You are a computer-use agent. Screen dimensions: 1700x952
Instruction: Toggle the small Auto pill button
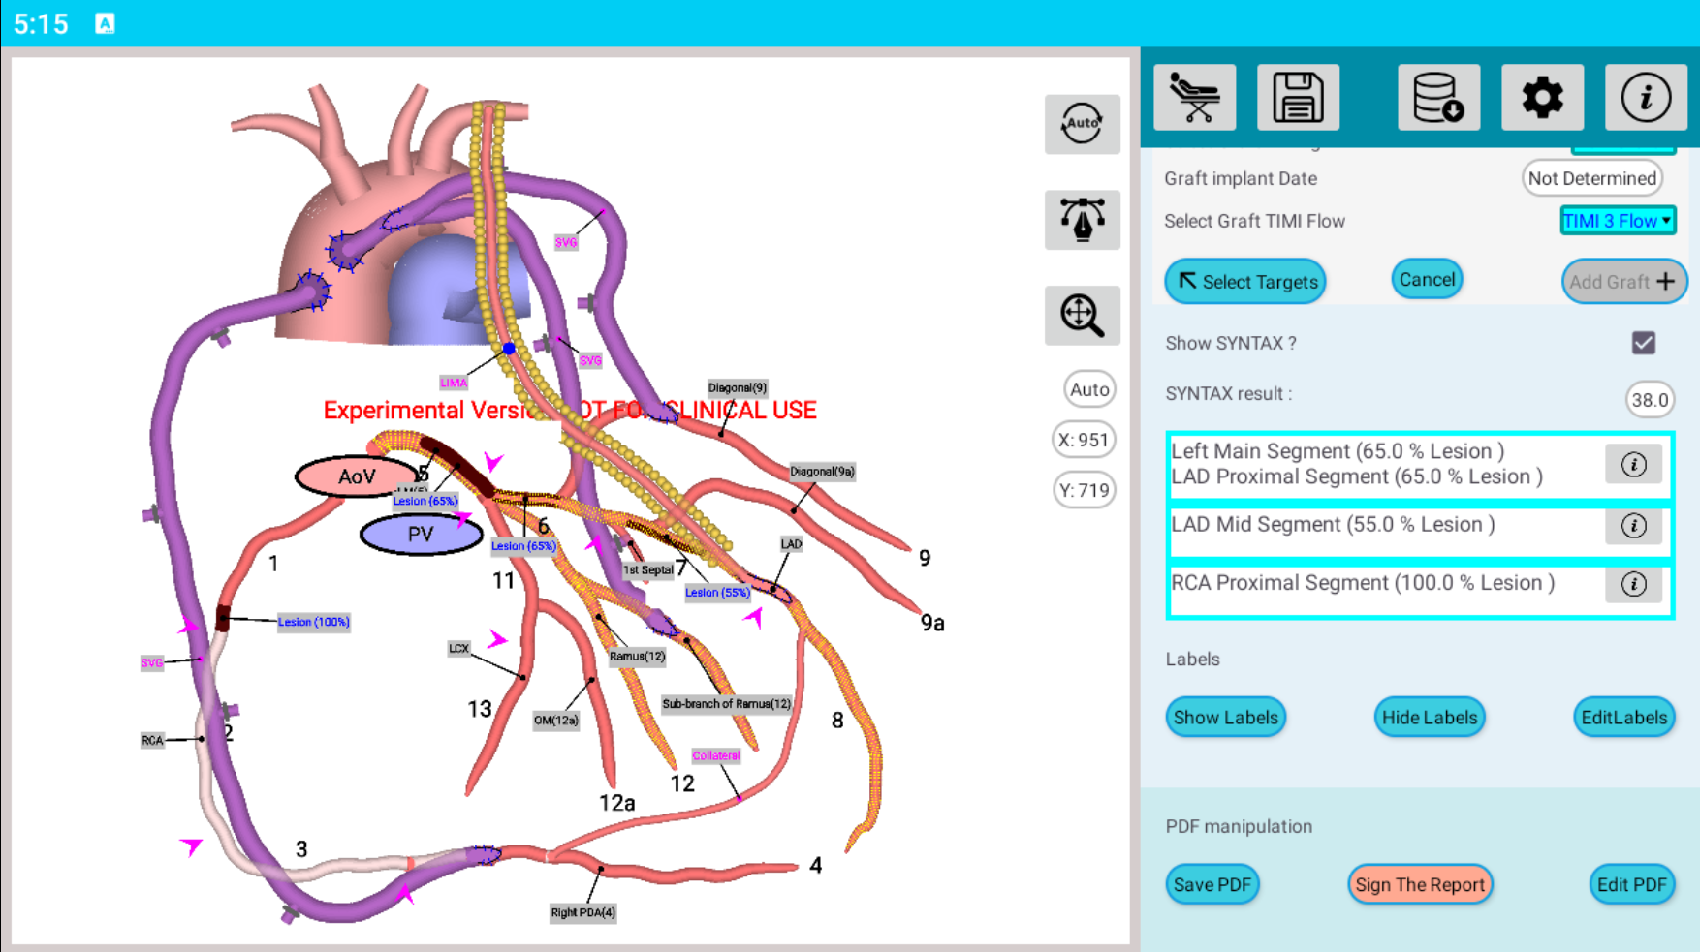tap(1088, 389)
